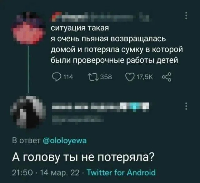This screenshot has height=183, width=200.
Task: Click the 114 replies count
Action: tap(68, 77)
